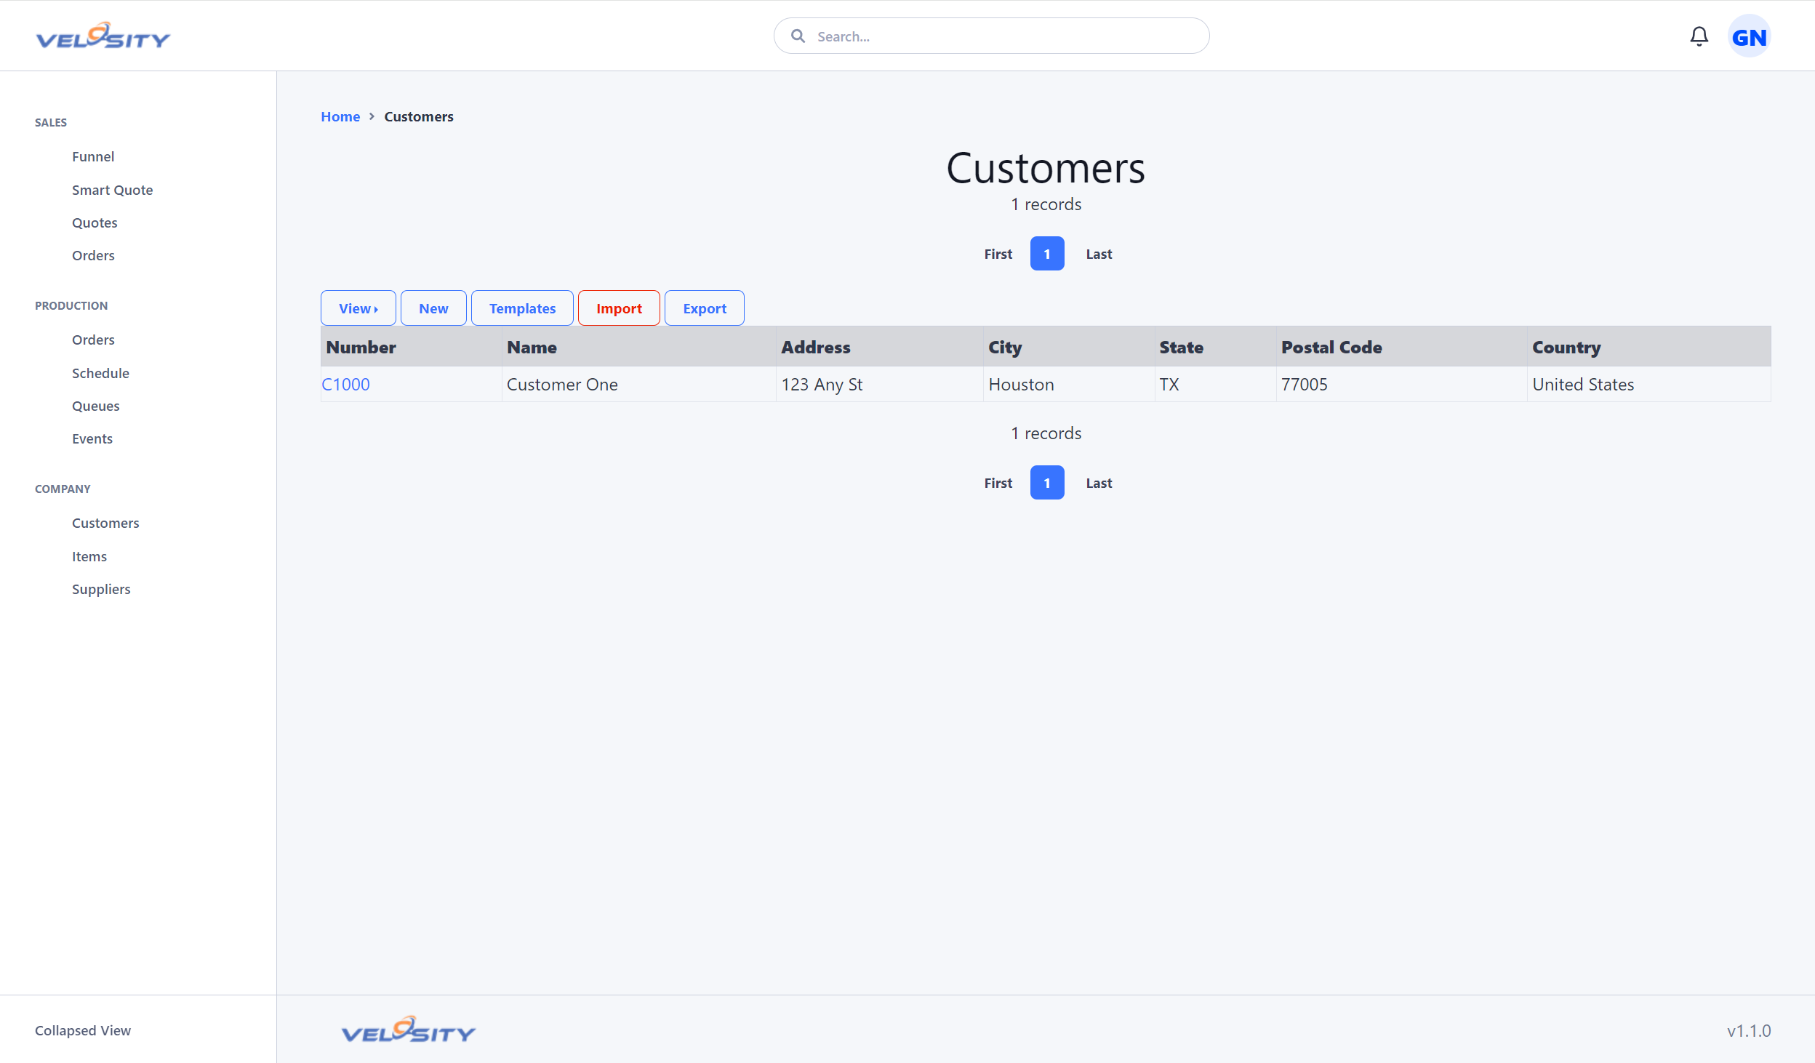Toggle the Collapsed View sidebar option
1815x1063 pixels.
82,1029
